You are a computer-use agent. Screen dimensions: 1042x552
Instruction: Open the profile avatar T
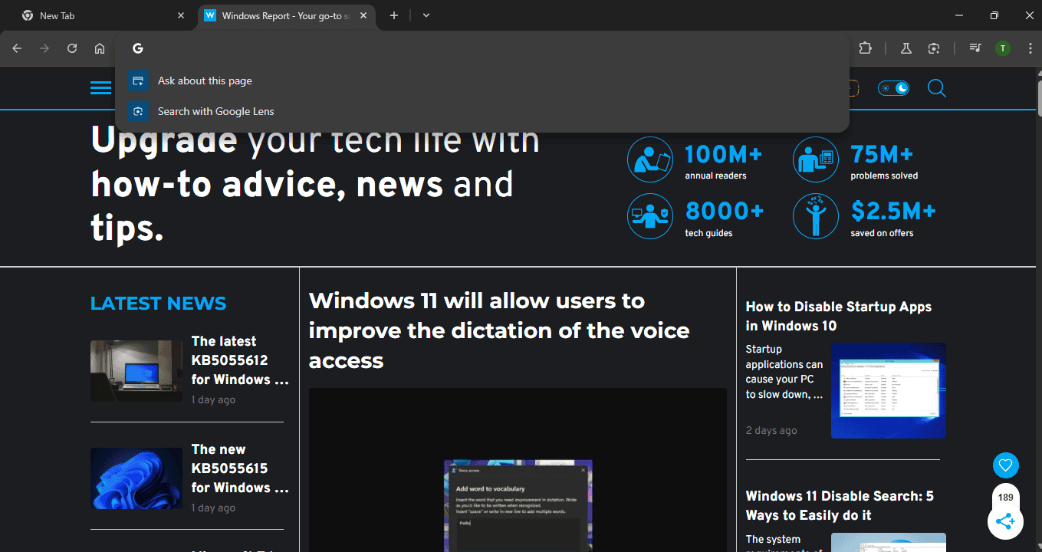(x=1003, y=48)
